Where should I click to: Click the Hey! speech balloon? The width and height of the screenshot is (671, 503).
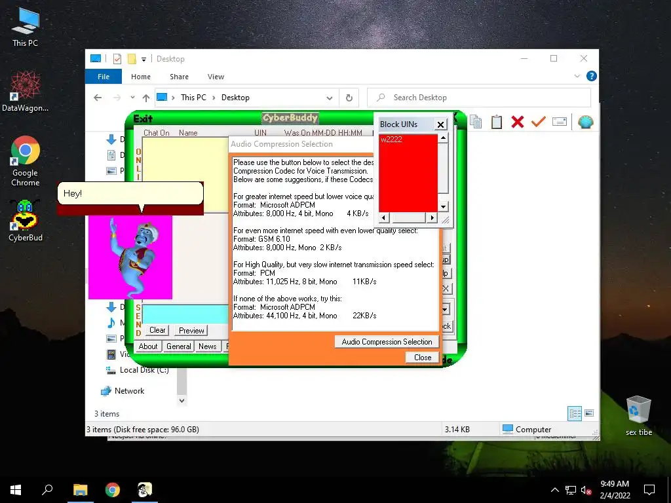click(130, 193)
